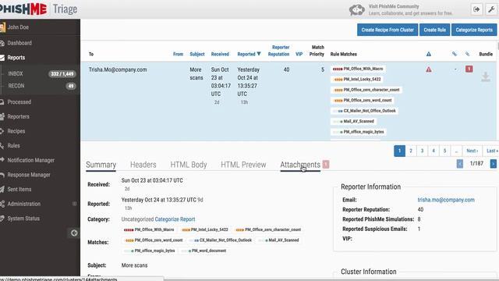
Task: Click the Categorize Report link
Action: pyautogui.click(x=175, y=219)
